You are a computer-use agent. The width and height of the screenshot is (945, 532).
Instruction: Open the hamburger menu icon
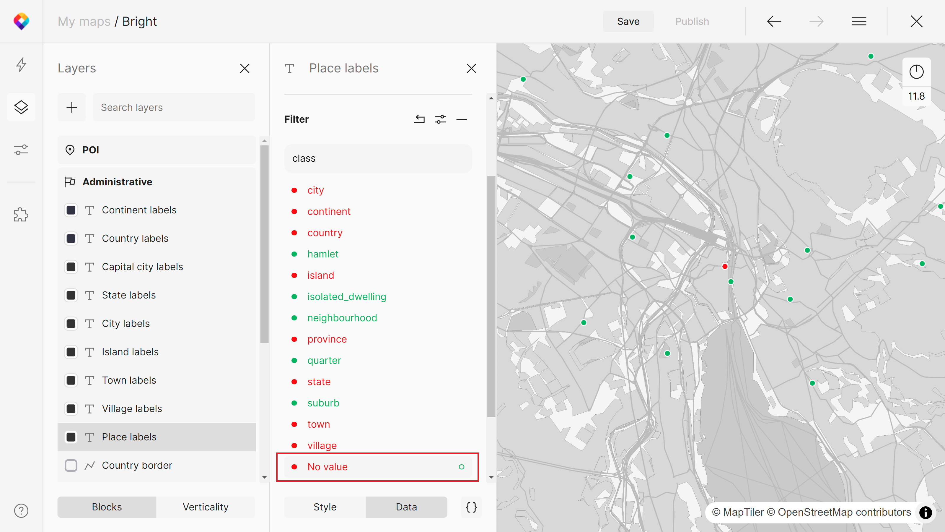pos(859,21)
